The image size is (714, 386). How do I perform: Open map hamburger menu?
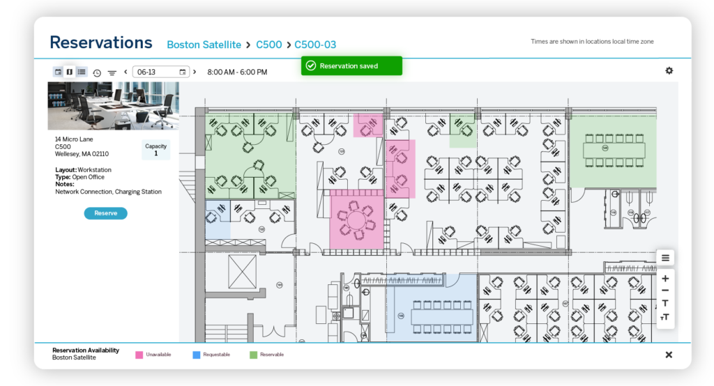(665, 258)
